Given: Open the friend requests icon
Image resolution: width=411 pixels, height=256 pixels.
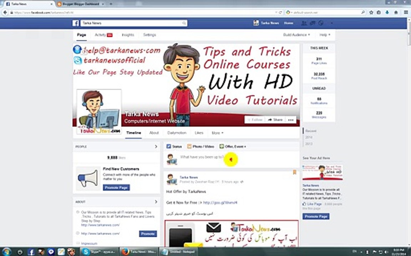Looking at the screenshot, I should coord(304,23).
